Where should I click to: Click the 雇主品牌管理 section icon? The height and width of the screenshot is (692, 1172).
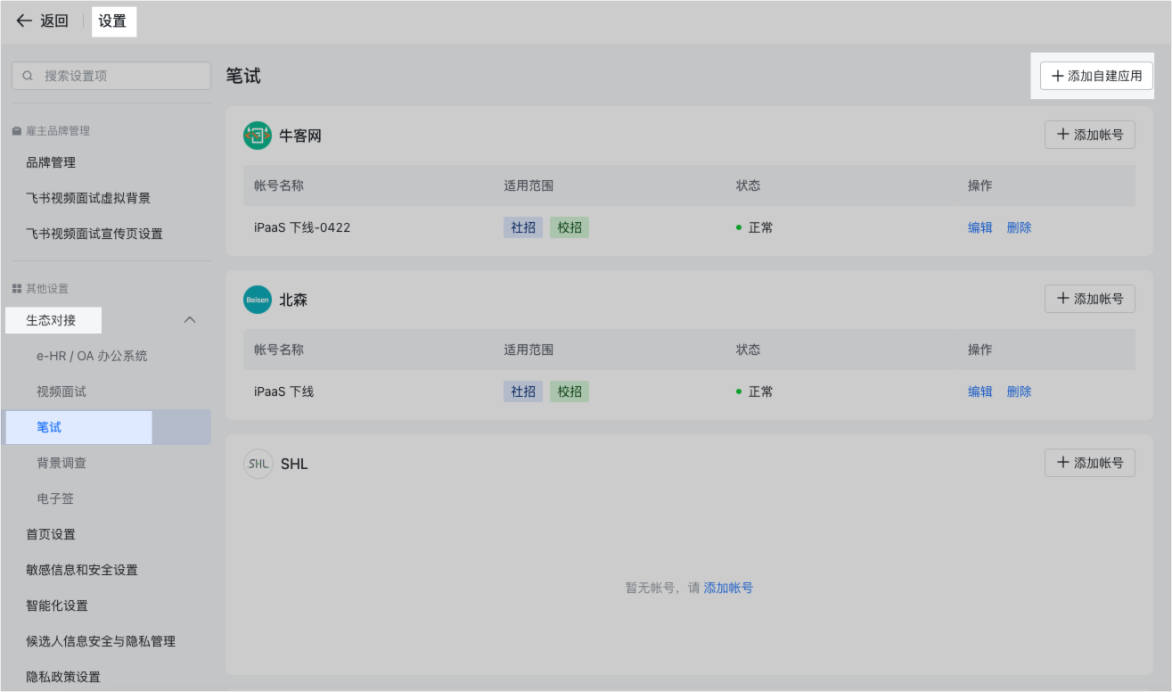click(16, 131)
